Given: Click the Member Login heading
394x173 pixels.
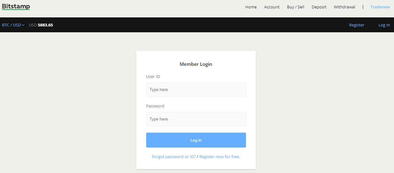Looking at the screenshot, I should pyautogui.click(x=196, y=64).
